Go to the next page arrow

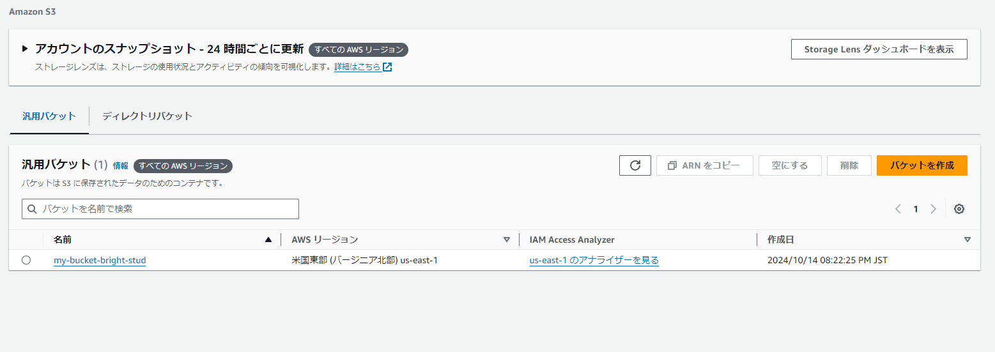click(x=933, y=209)
